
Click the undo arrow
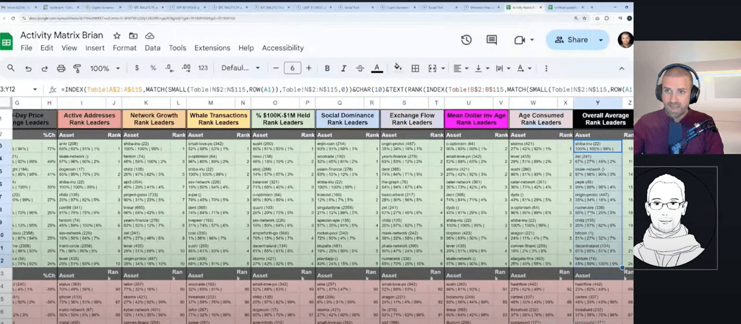(28, 68)
